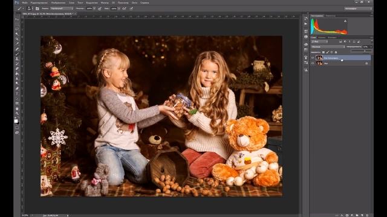Viewport: 387px width, 217px height.
Task: Select the Rectangle shape tool
Action: point(16,104)
